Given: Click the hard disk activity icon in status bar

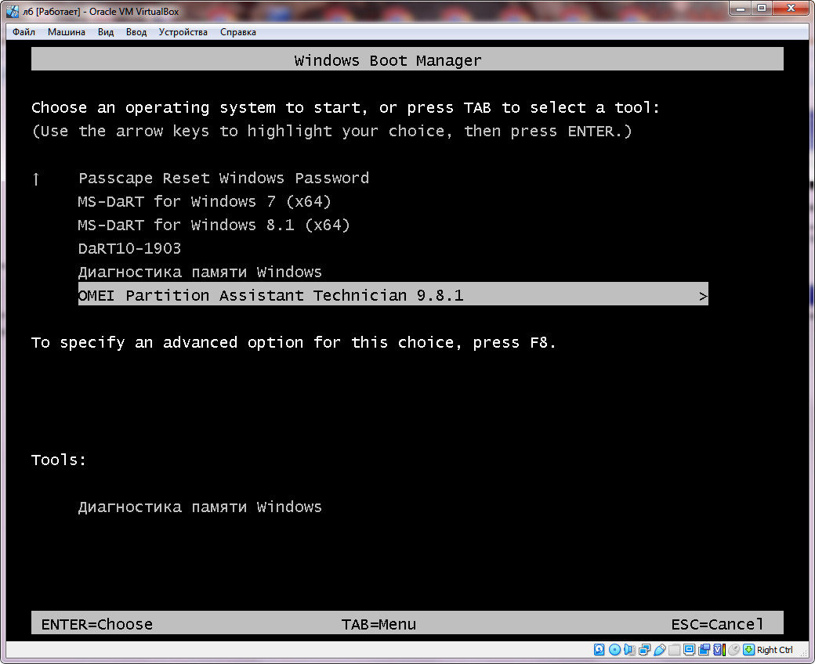Looking at the screenshot, I should click(599, 649).
